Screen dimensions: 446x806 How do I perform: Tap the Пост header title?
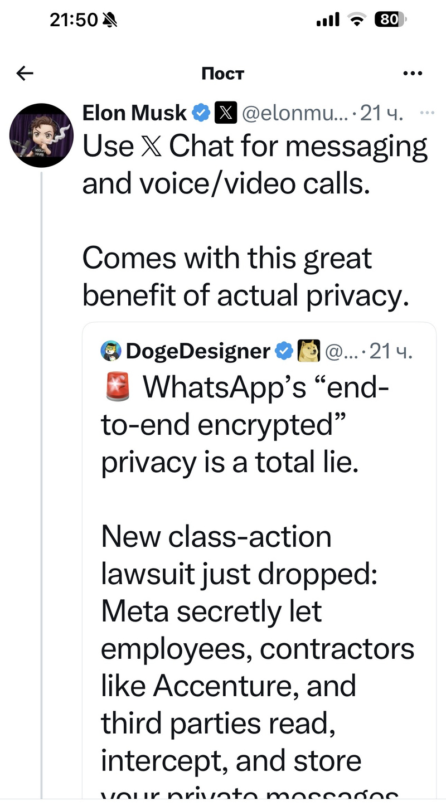pyautogui.click(x=222, y=74)
